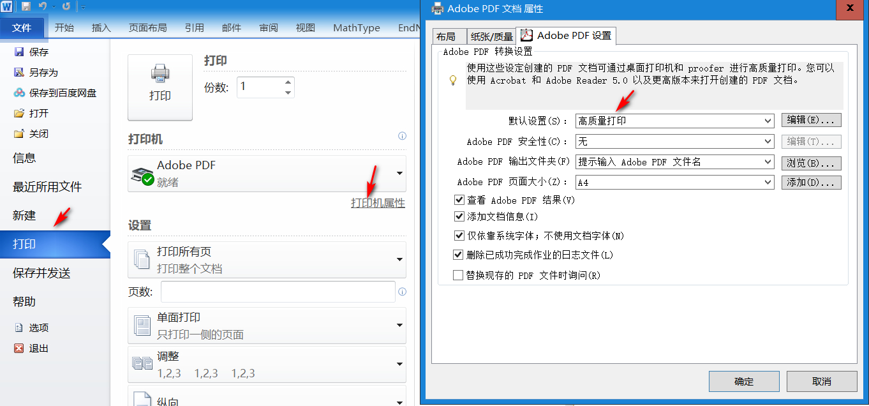Screen dimensions: 869x406
Task: Uncheck 仅依靠系统字体 checkbox
Action: tap(458, 236)
